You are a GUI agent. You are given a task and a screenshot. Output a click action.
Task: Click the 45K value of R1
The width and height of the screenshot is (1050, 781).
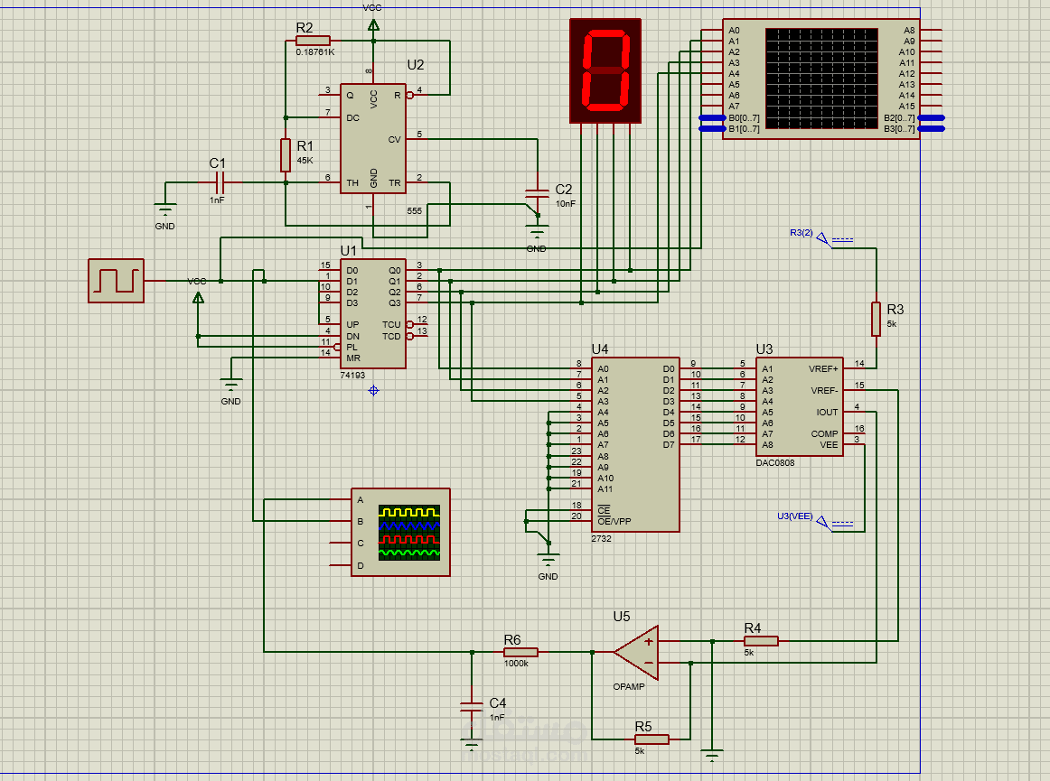305,160
